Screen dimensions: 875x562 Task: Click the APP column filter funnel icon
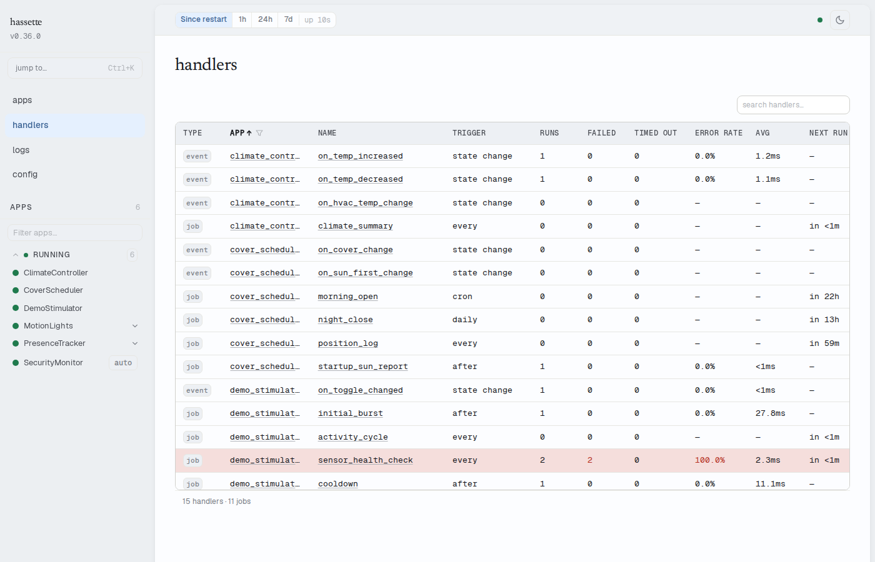point(259,133)
